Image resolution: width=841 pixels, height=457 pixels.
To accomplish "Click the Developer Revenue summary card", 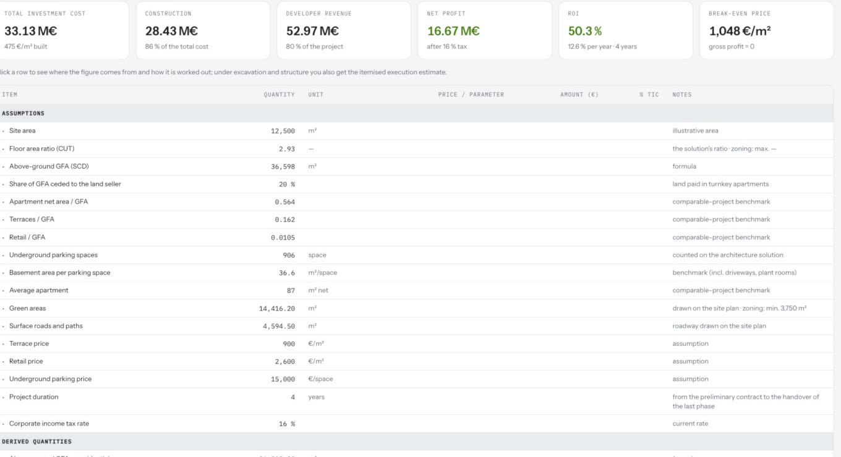I will pyautogui.click(x=344, y=30).
